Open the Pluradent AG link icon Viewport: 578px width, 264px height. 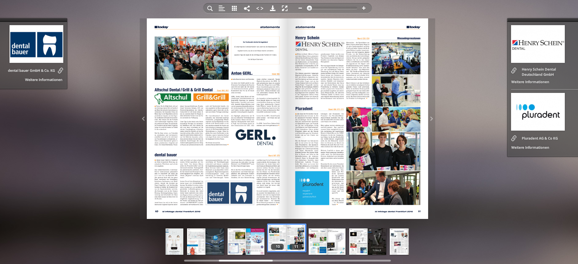coord(514,138)
